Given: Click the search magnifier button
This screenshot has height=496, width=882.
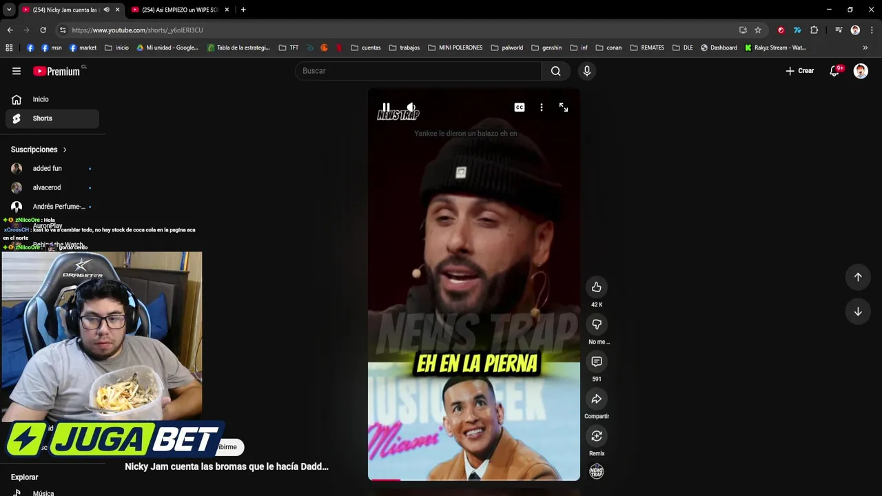Looking at the screenshot, I should pos(555,71).
